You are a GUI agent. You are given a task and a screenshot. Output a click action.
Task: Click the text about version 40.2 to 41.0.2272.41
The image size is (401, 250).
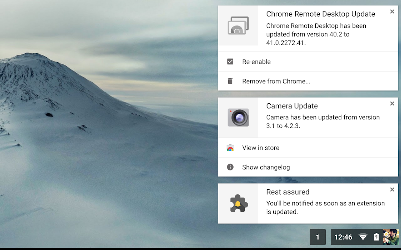tap(316, 34)
